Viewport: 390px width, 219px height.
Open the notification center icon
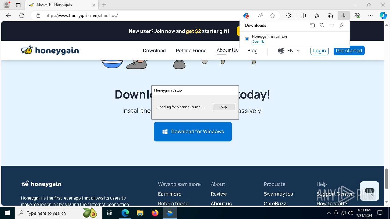click(380, 213)
